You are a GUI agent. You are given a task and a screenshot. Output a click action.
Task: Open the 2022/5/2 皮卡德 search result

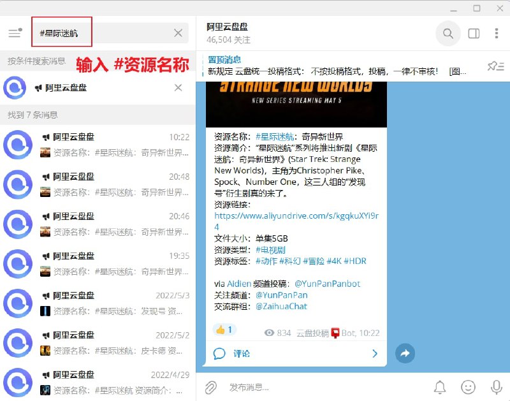(x=98, y=343)
